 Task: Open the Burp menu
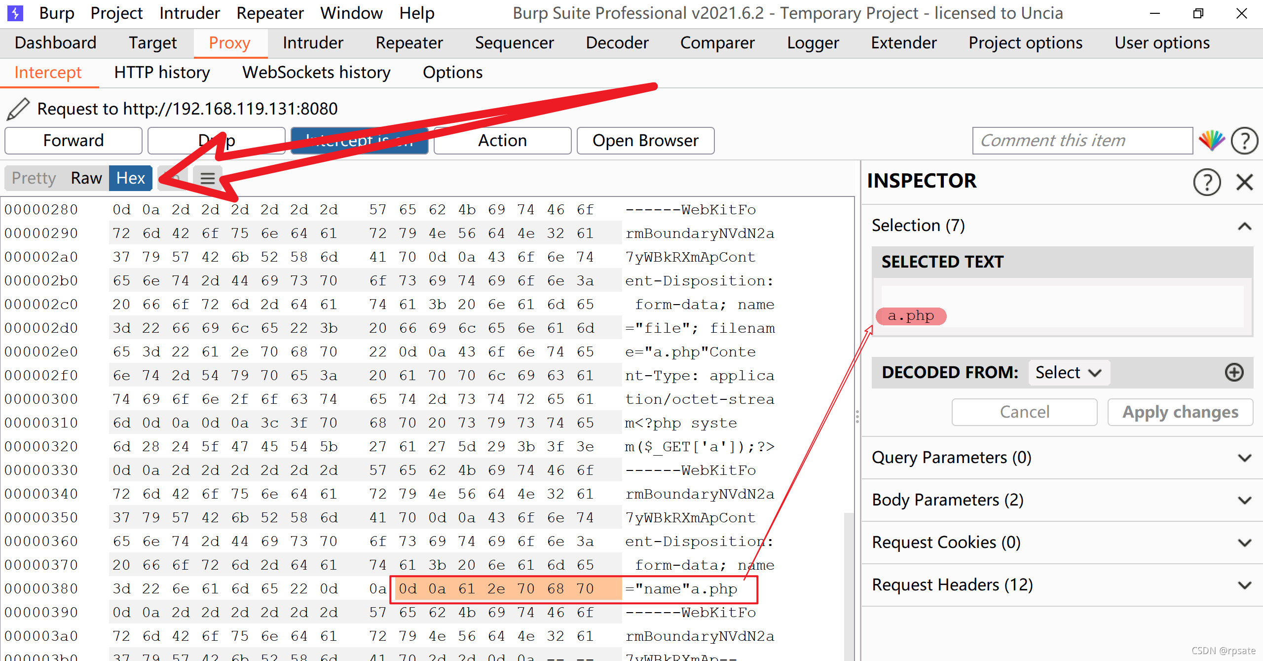(57, 13)
